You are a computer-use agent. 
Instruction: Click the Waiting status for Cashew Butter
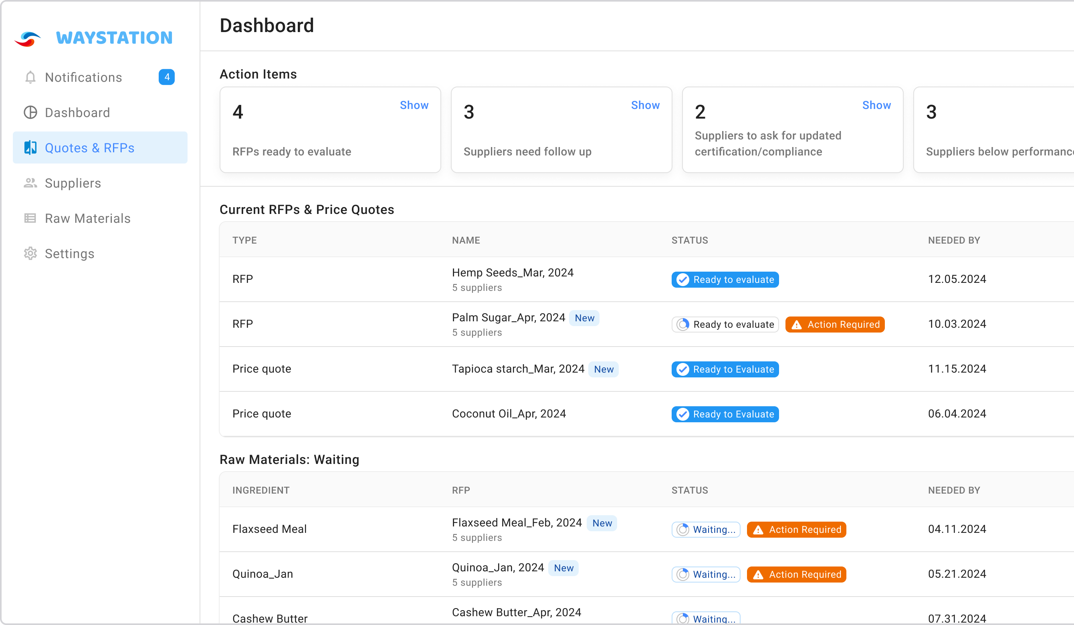706,619
